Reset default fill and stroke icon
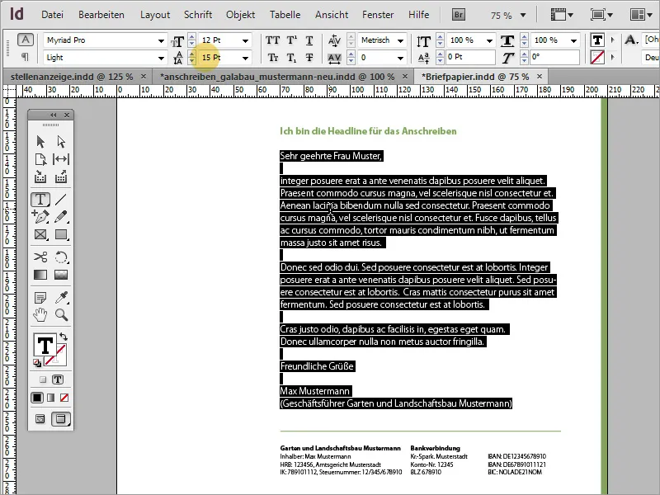Viewport: 660px width, 495px height. click(37, 362)
